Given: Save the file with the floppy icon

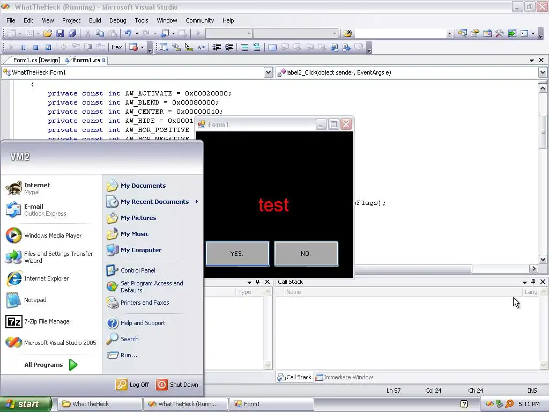Looking at the screenshot, I should (60, 33).
